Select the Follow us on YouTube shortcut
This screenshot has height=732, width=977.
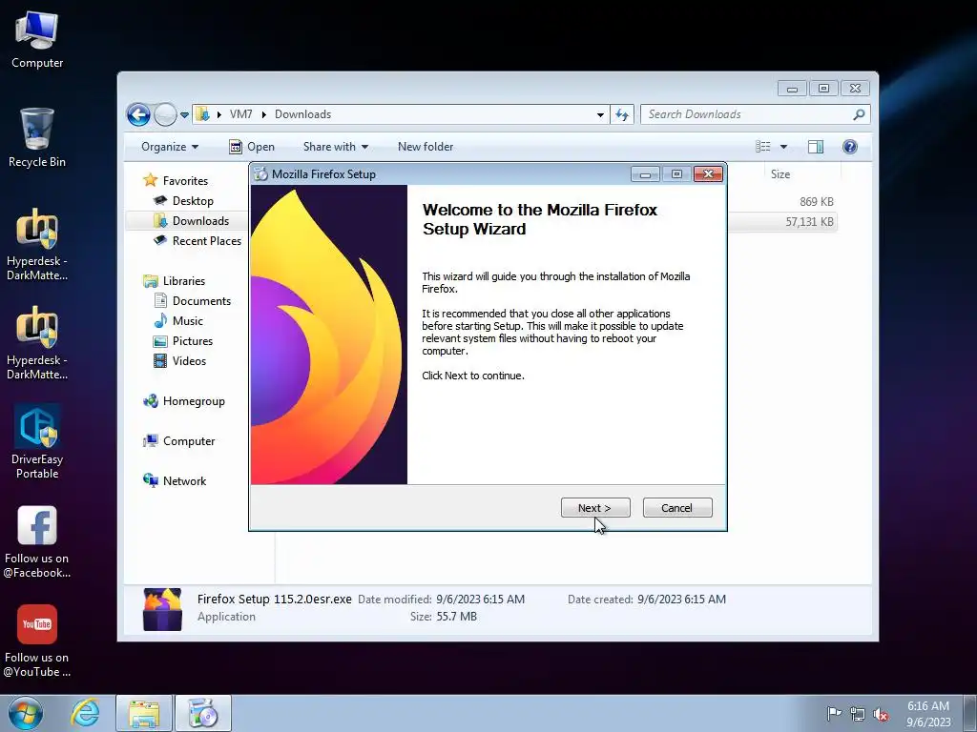37,641
